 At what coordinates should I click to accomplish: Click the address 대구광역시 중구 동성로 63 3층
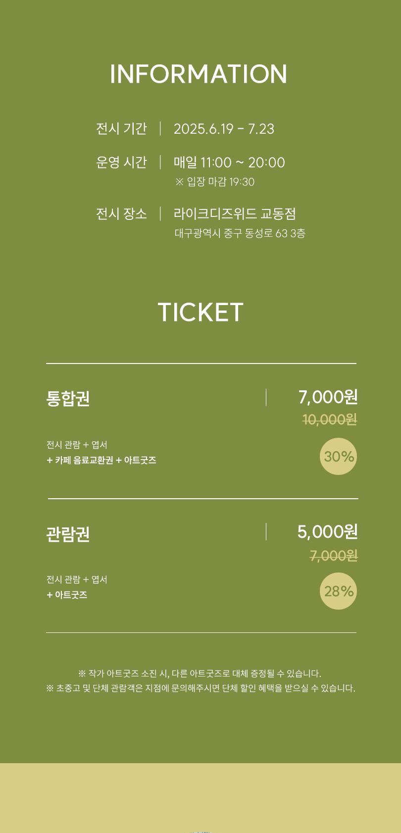(x=240, y=233)
